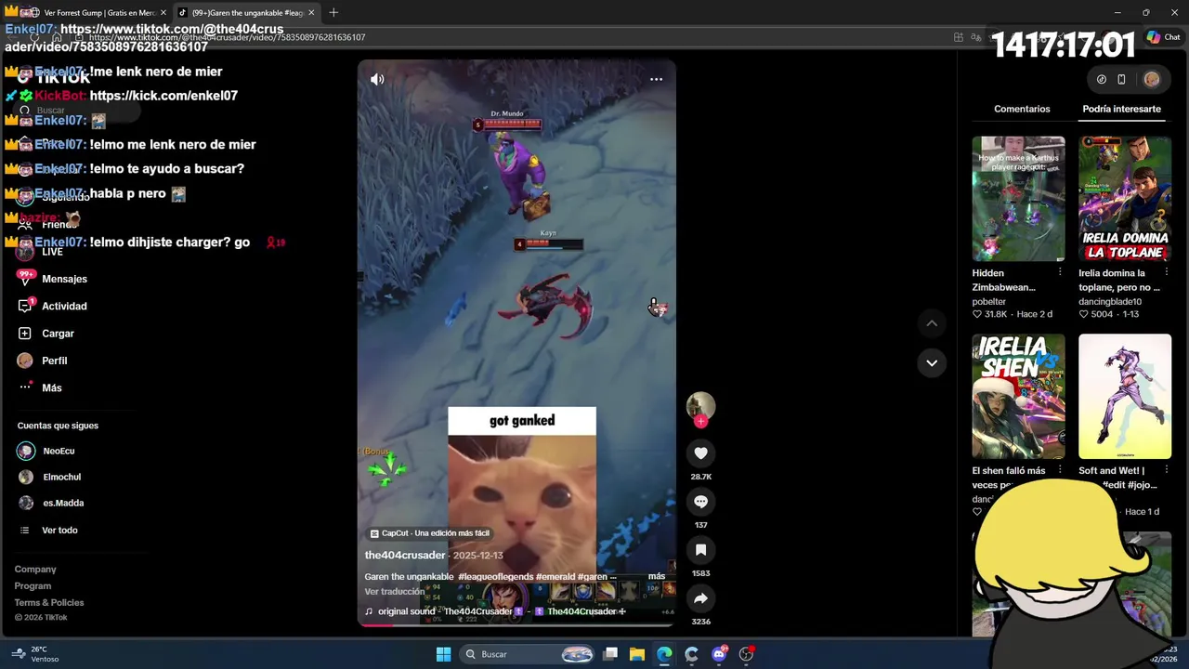Like the video with the heart icon
The height and width of the screenshot is (669, 1189).
tap(700, 453)
